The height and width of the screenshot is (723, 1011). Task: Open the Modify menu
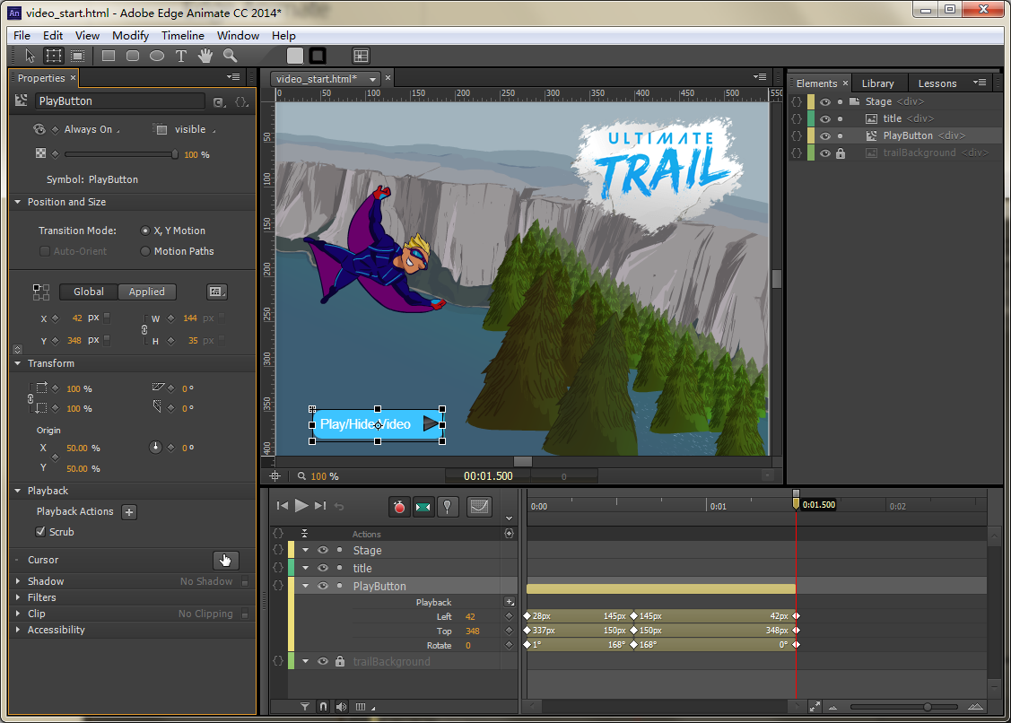point(130,36)
